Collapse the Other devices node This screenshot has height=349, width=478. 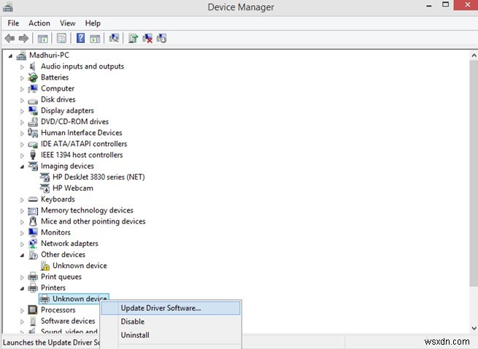point(22,255)
